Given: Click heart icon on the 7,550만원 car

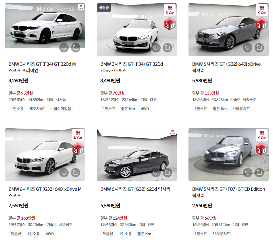Looking at the screenshot, I should (x=64, y=173).
